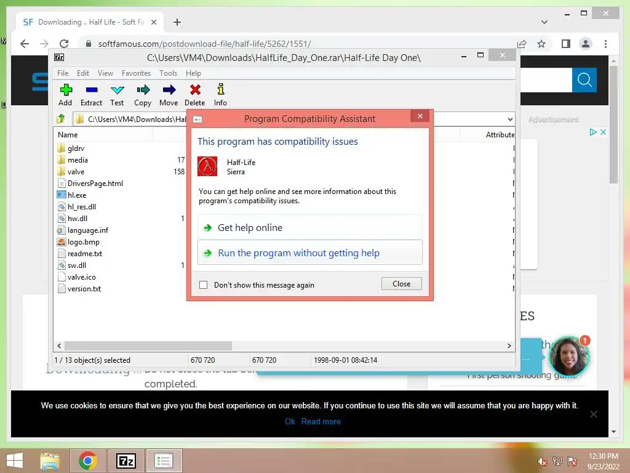Select the hw.dll file
Viewport: 630px width, 473px height.
(77, 219)
